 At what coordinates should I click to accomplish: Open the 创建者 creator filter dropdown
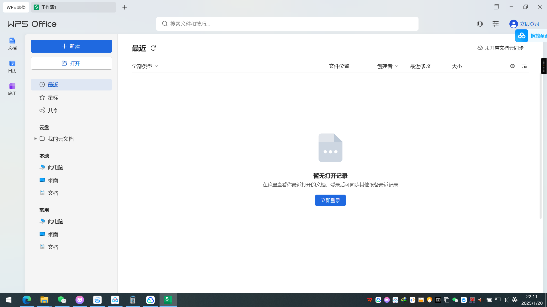coord(387,66)
